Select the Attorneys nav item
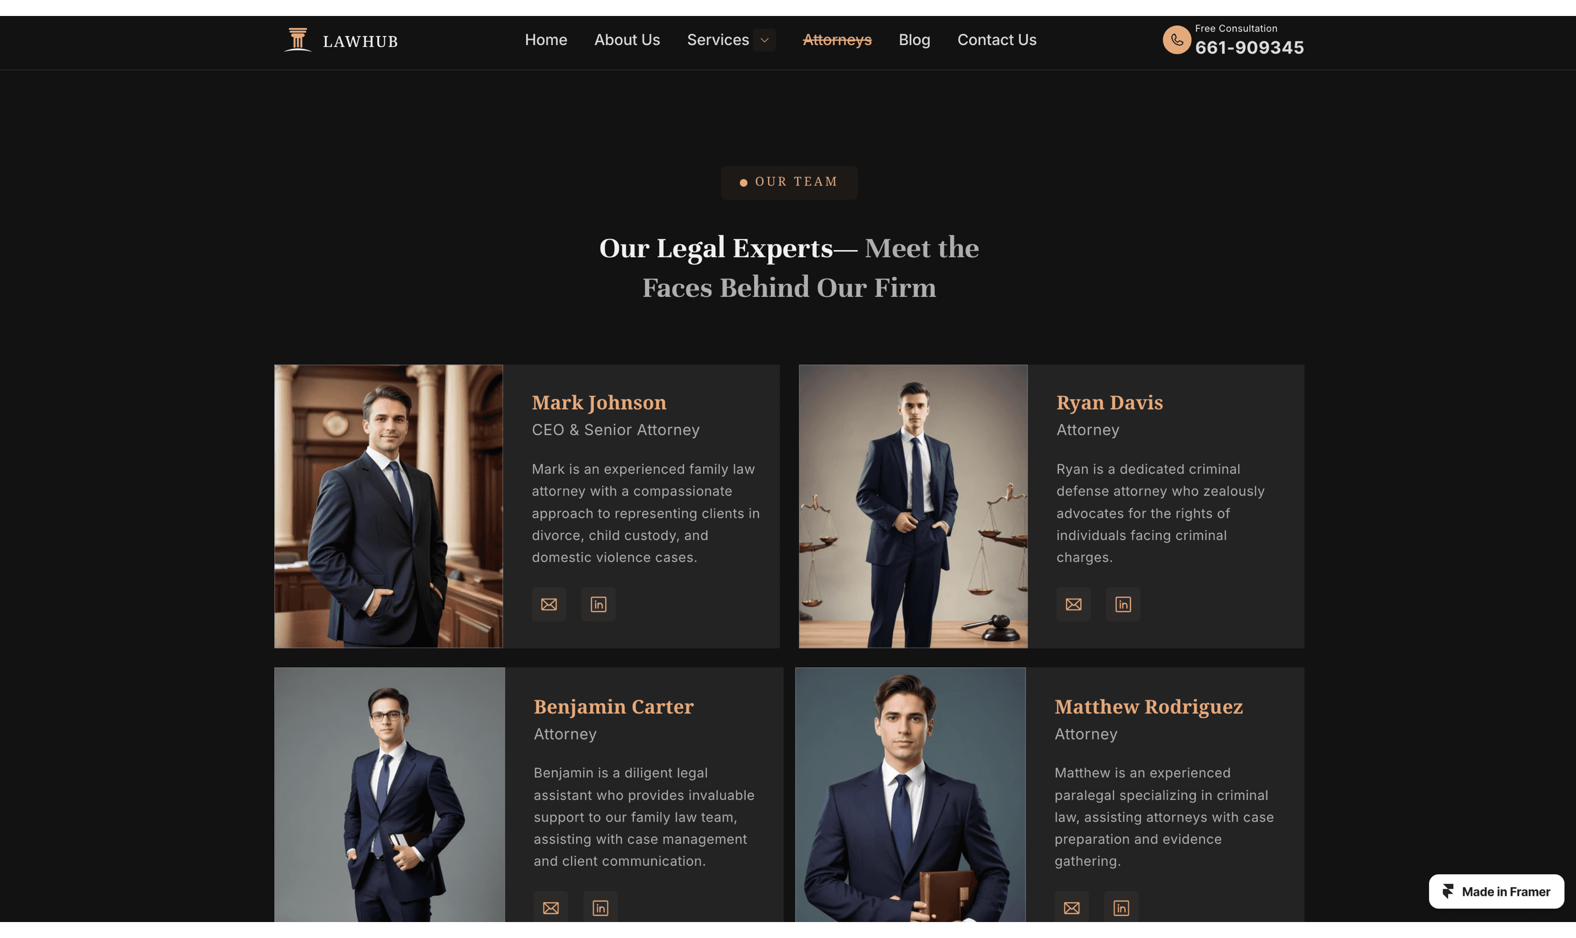Image resolution: width=1576 pixels, height=938 pixels. 837,40
